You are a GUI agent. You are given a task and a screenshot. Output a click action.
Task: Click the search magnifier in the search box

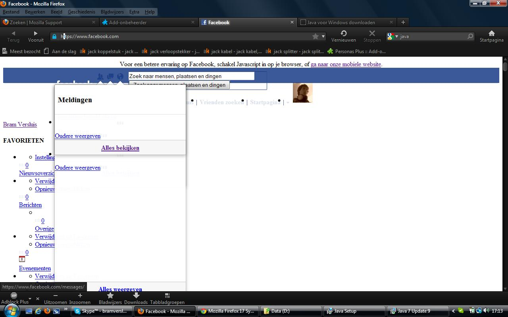click(470, 36)
